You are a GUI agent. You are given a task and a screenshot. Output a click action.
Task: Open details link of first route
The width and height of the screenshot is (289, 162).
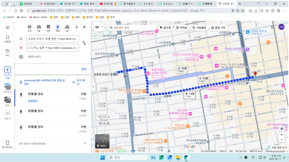(33, 101)
